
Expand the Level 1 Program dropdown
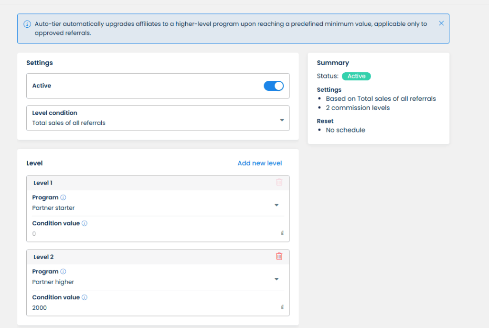click(276, 205)
